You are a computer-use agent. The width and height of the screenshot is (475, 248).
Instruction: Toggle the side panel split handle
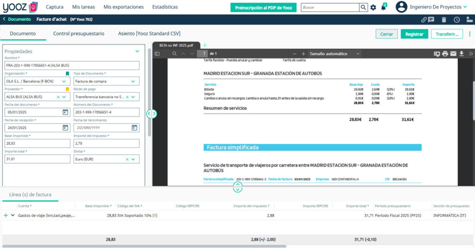[x=151, y=114]
